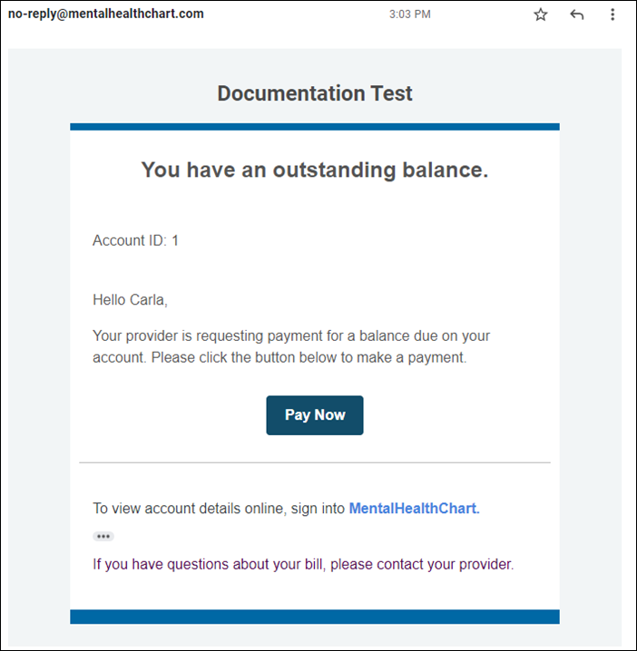Expand the trimmed content ellipsis
Image resolution: width=637 pixels, height=651 pixels.
103,537
